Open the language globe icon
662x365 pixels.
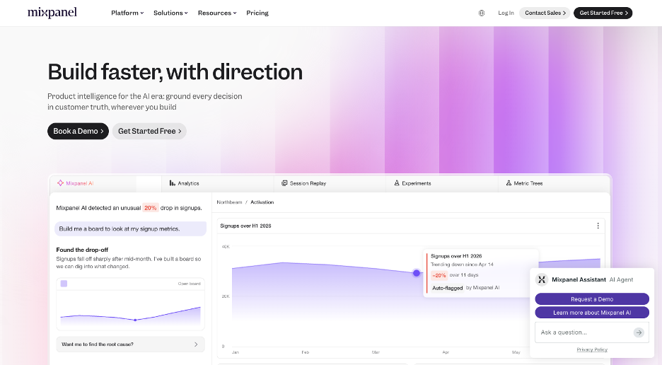(482, 13)
